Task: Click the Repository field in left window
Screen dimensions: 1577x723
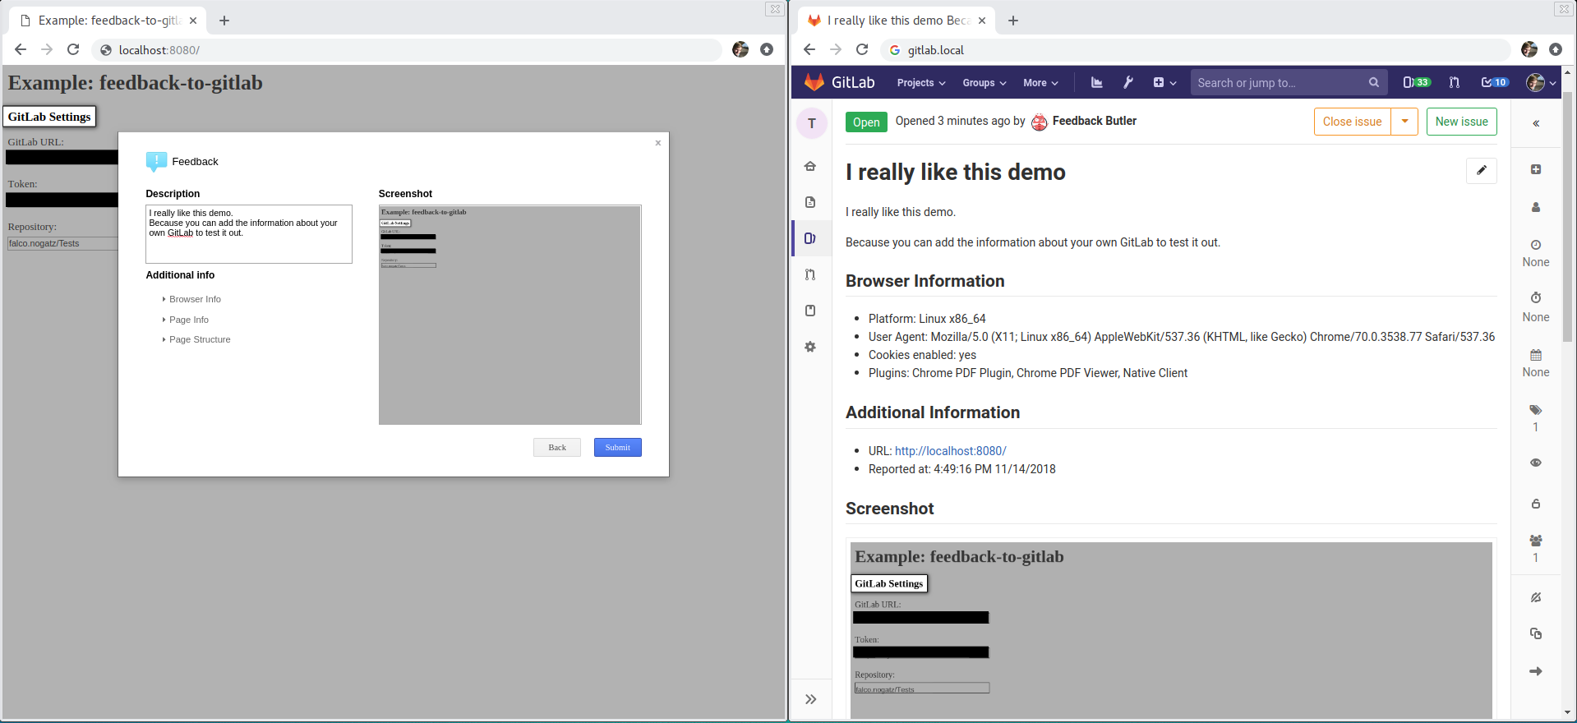Action: pos(62,243)
